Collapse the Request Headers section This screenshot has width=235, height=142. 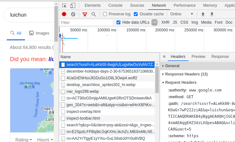(179, 83)
